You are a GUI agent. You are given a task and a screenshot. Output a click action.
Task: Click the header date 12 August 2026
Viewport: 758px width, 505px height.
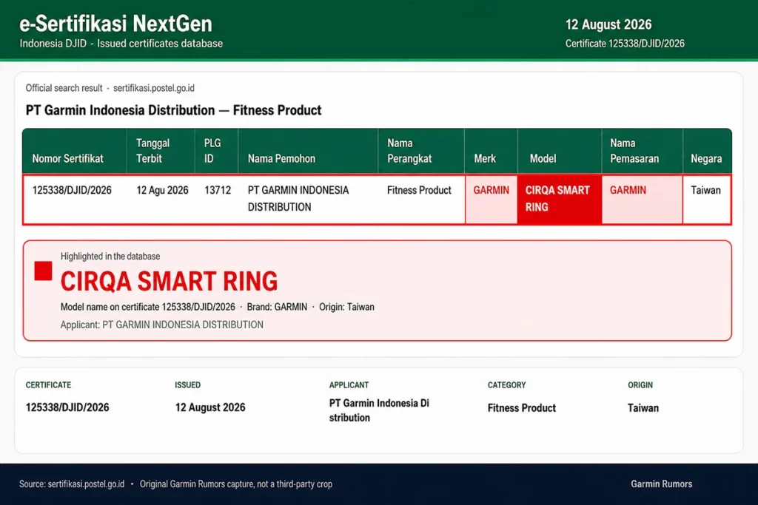point(608,24)
